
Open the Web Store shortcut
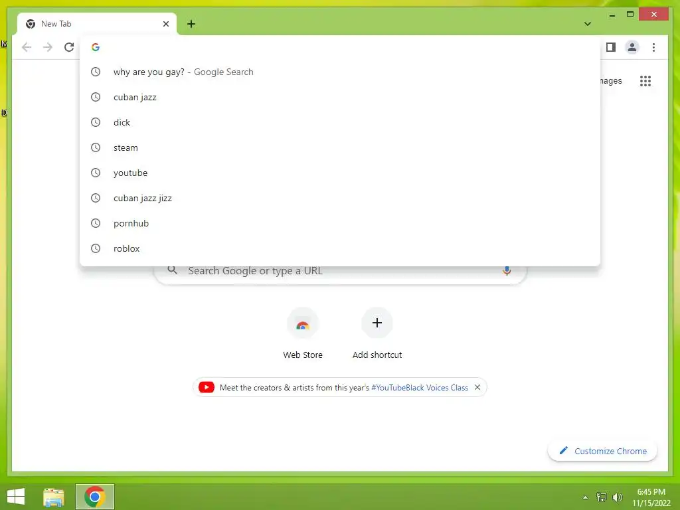click(x=303, y=333)
